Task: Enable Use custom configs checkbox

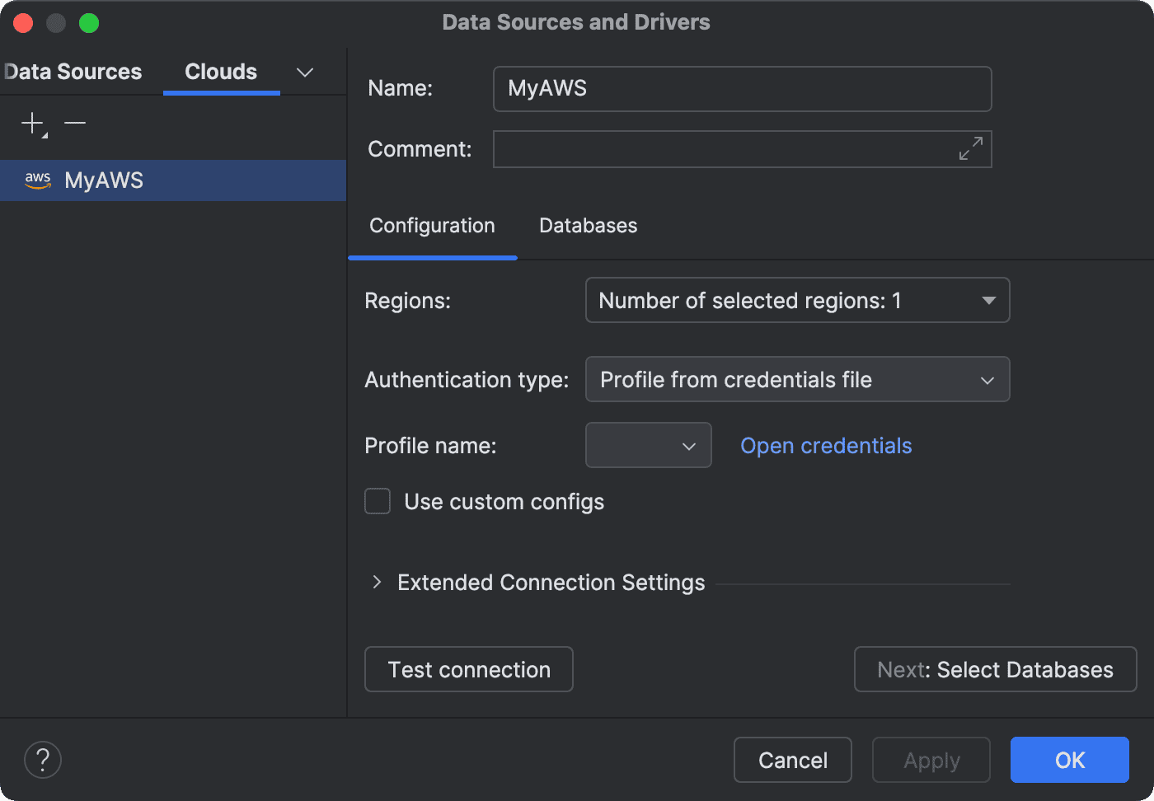Action: point(378,502)
